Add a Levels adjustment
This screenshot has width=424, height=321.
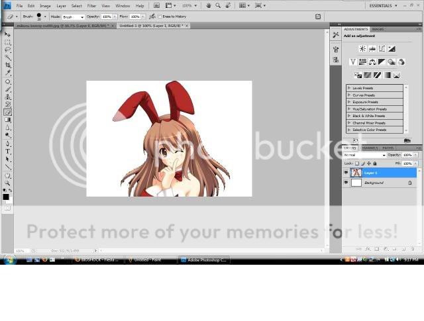pos(372,48)
